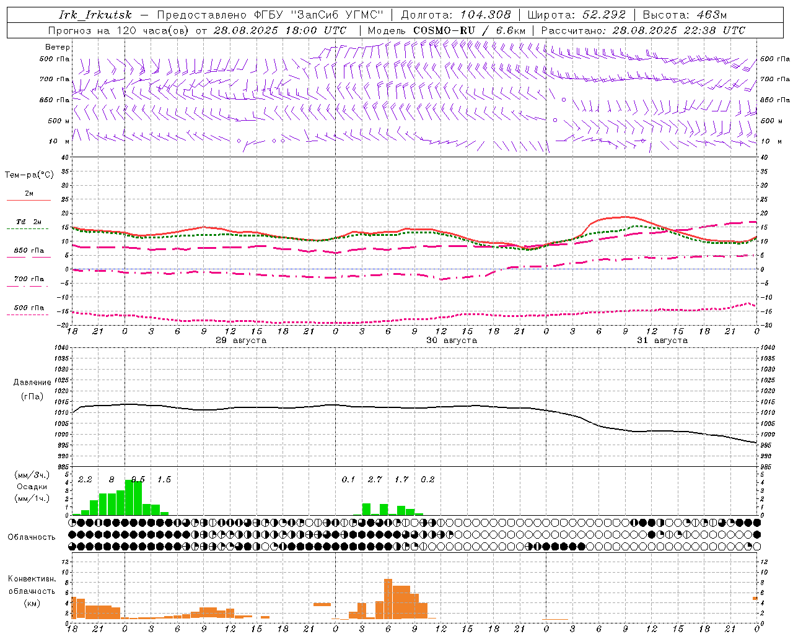The image size is (793, 634).
Task: Click the Модель COSMO-RU / 6.6км label
Action: tap(447, 30)
